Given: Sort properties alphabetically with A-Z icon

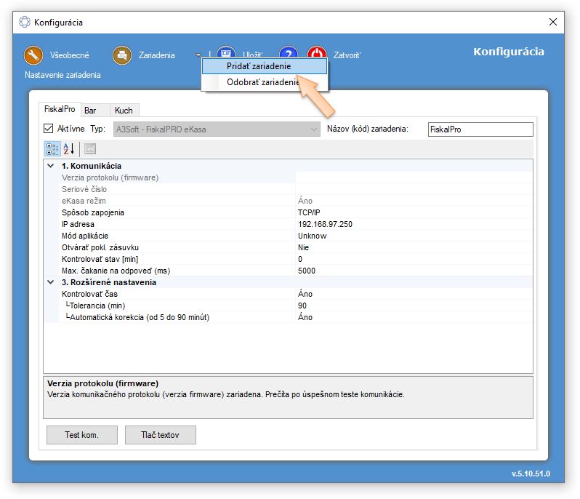Looking at the screenshot, I should point(69,148).
